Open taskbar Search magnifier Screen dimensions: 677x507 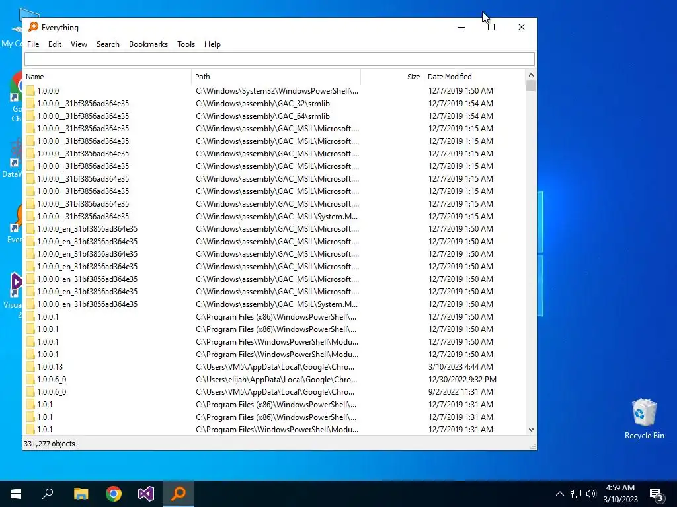point(48,494)
